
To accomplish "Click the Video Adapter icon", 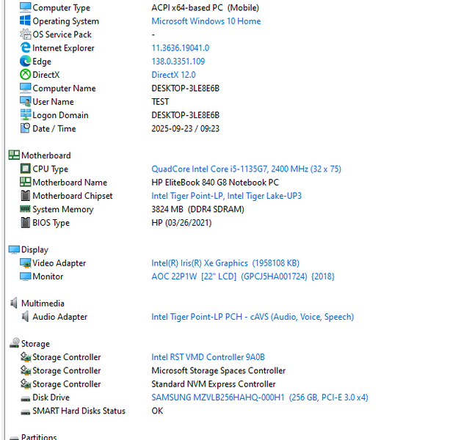I will pos(25,263).
